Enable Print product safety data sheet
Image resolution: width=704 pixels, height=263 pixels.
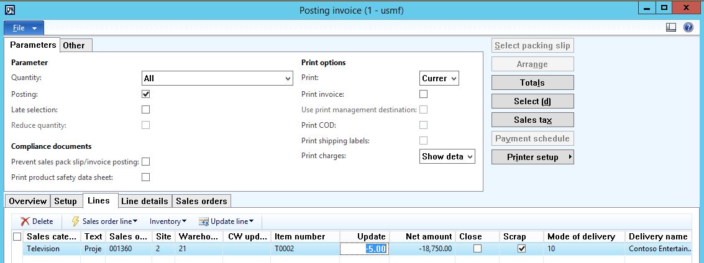[x=145, y=177]
